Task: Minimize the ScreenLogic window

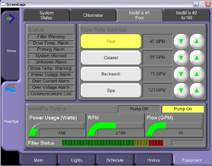Action: tap(196, 4)
